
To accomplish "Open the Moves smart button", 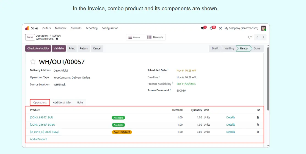I will coord(135,37).
